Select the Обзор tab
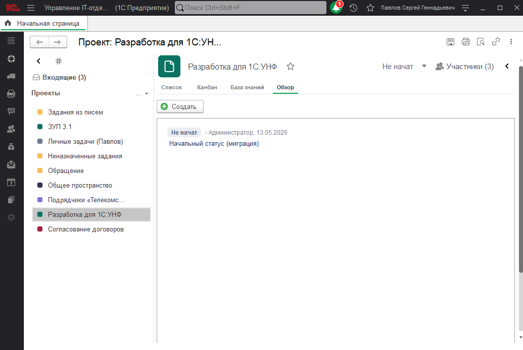523x350 pixels. click(286, 87)
